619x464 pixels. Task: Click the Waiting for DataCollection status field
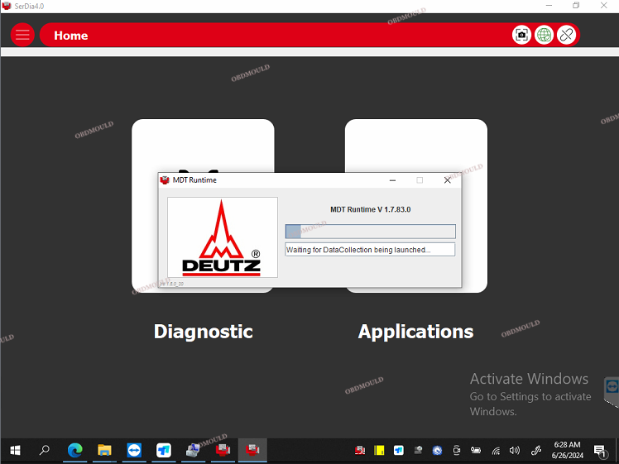[370, 250]
